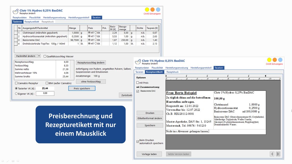Click Preis speichern button
Viewport: 292px width, 164px height.
[x=82, y=88]
